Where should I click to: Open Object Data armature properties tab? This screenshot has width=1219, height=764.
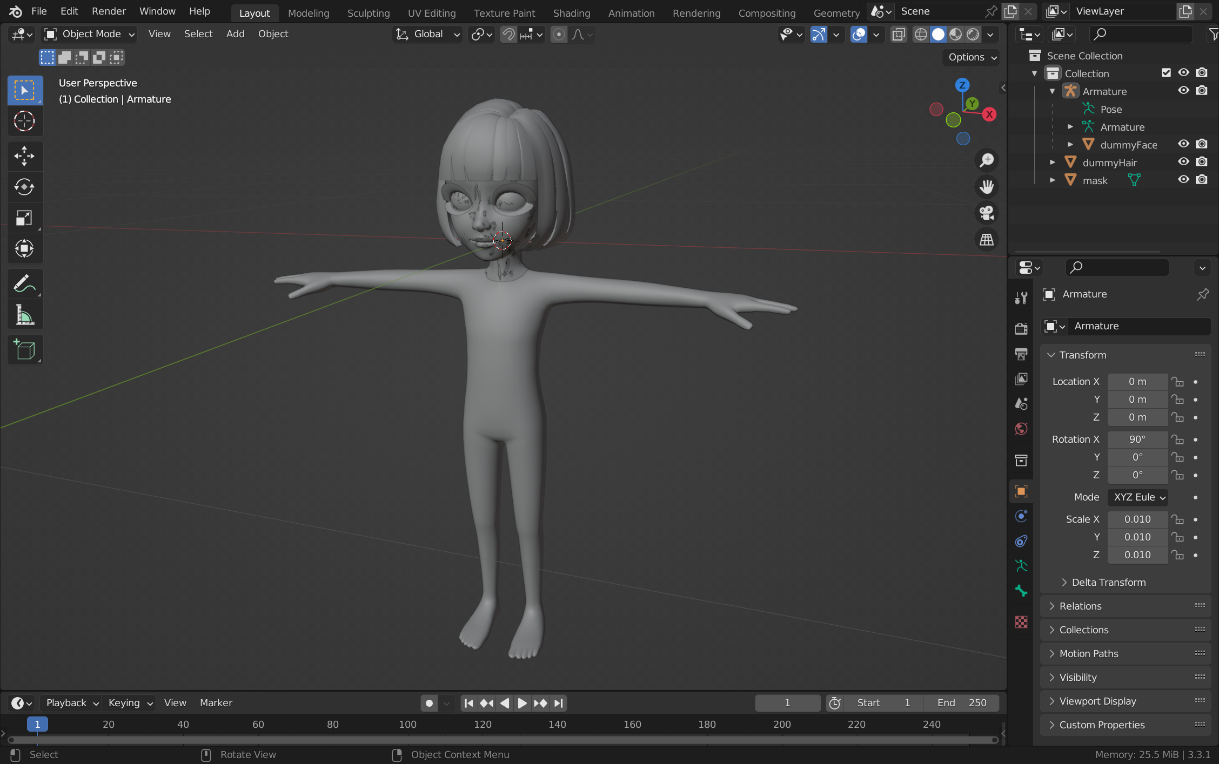(1021, 566)
